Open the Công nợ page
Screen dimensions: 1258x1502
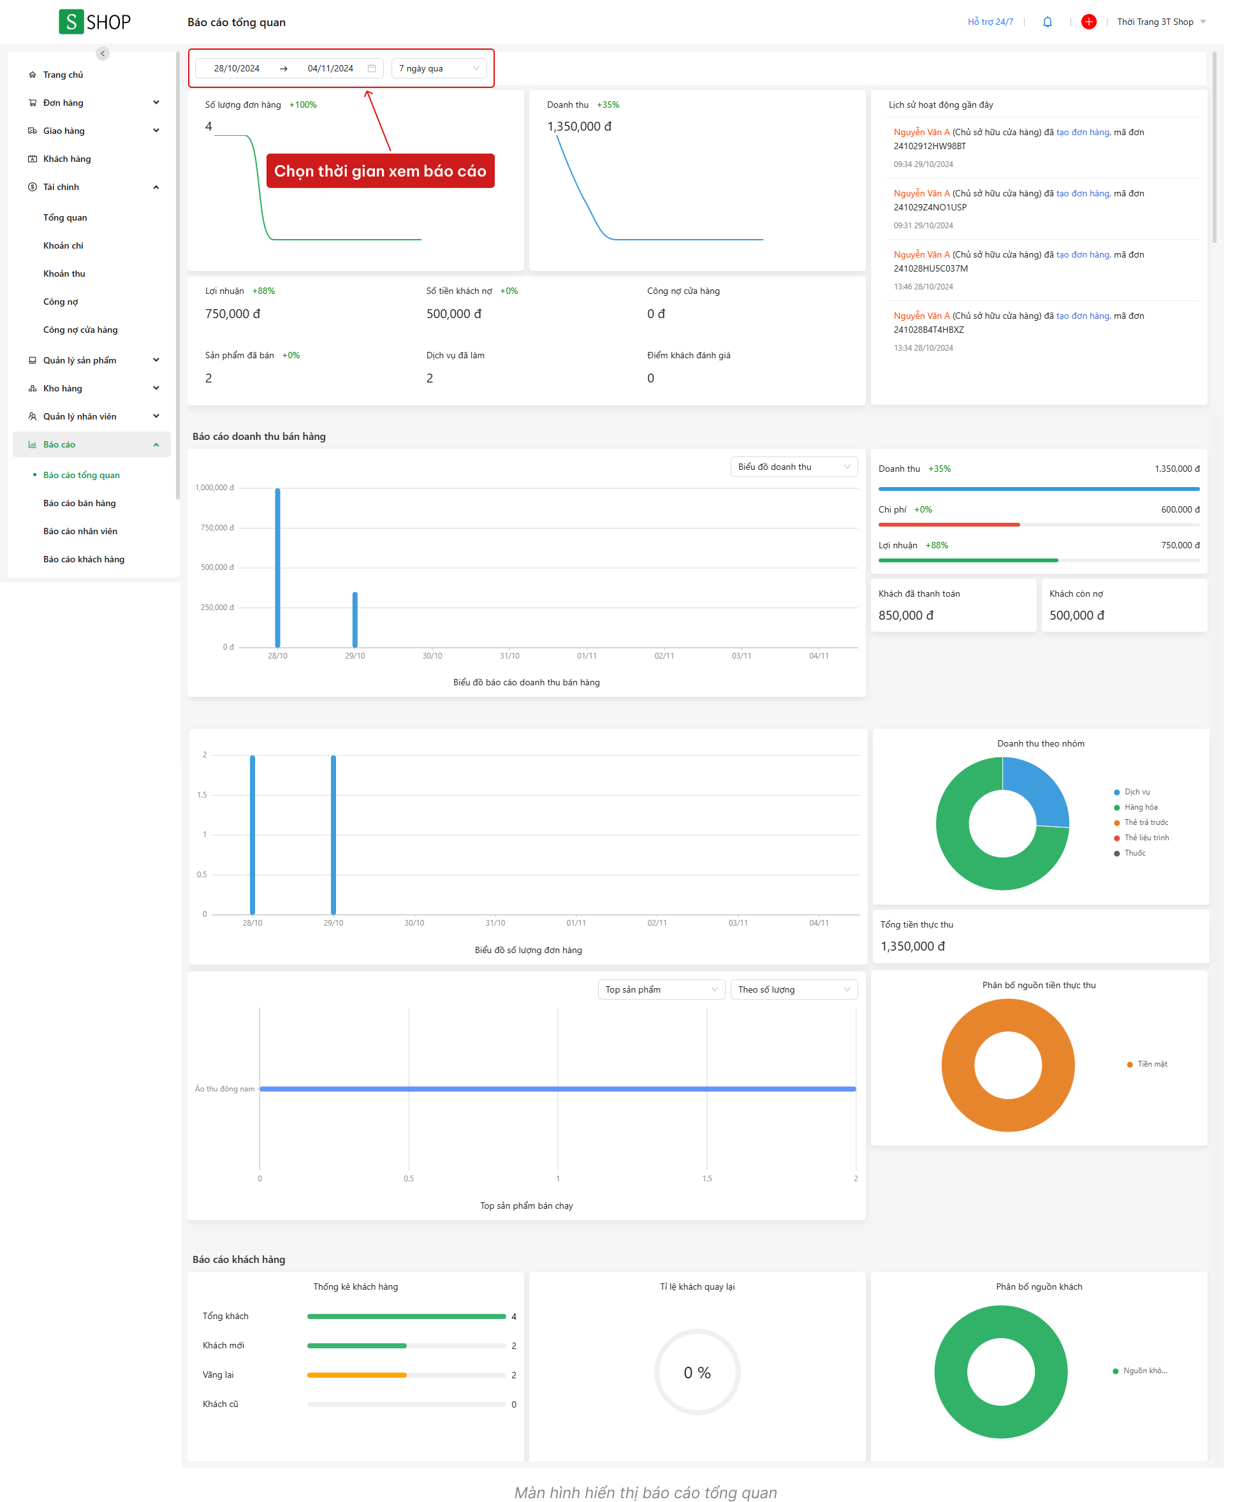[x=61, y=302]
